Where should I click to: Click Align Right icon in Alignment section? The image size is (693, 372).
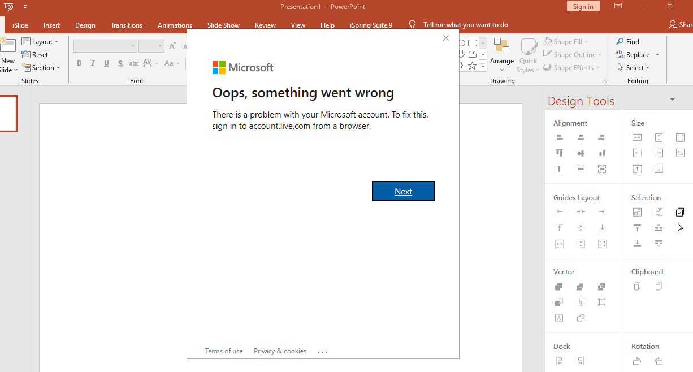click(602, 137)
